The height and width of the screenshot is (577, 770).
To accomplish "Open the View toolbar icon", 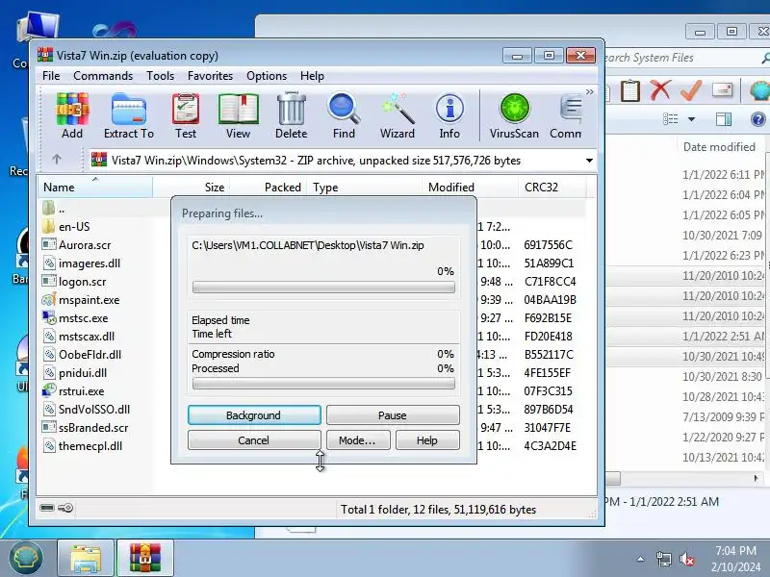I will 238,115.
